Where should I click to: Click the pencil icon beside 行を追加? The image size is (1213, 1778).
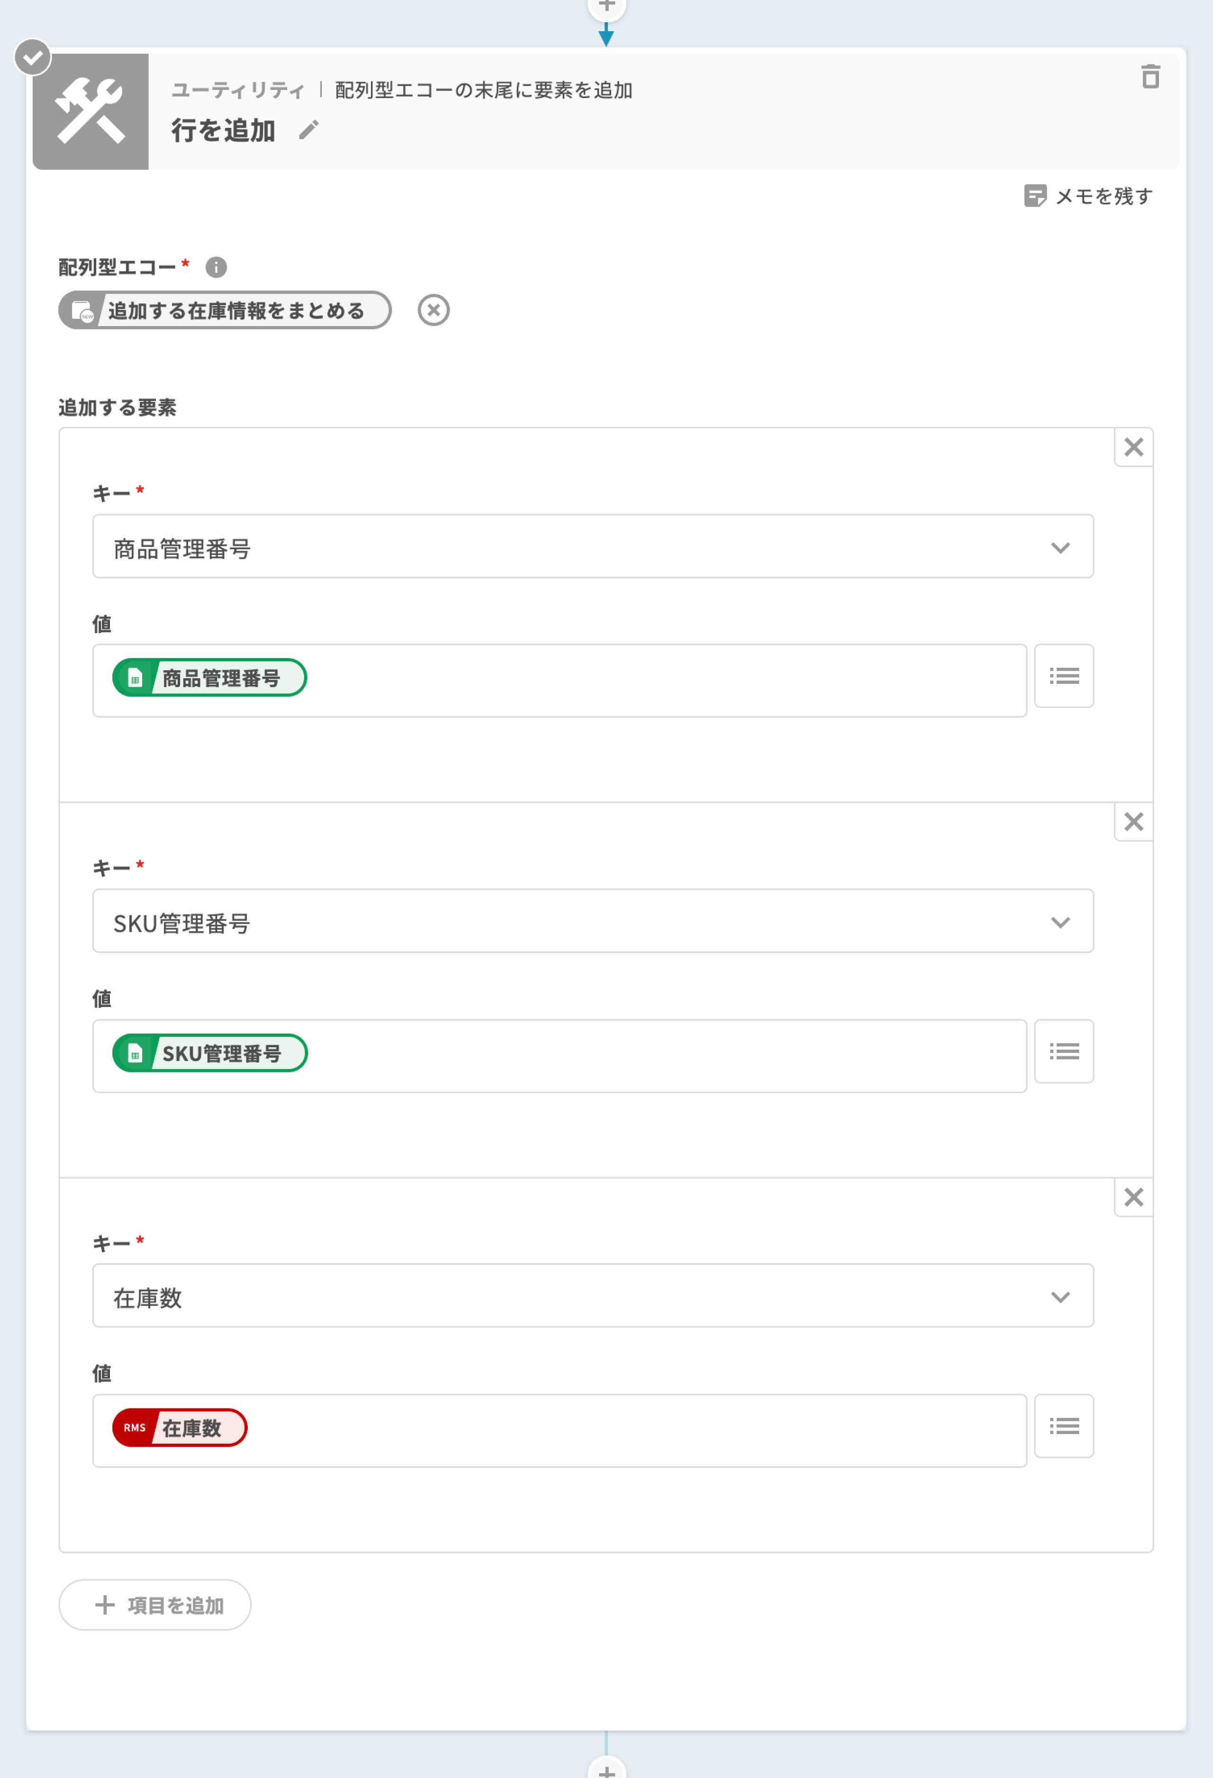(308, 130)
